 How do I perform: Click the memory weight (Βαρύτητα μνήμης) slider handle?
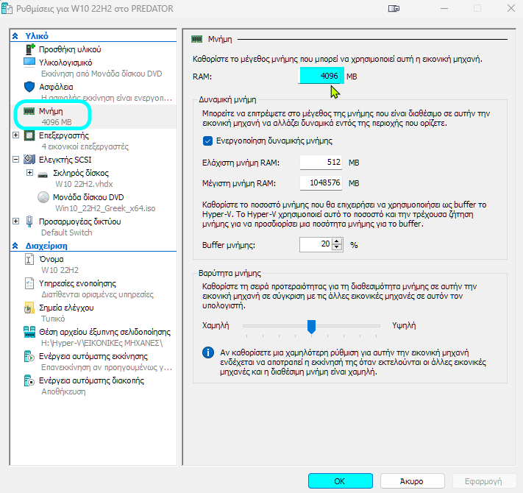311,327
